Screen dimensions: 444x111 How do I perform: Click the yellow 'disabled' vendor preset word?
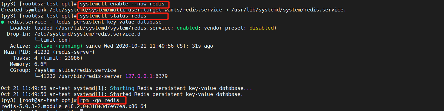point(262,28)
